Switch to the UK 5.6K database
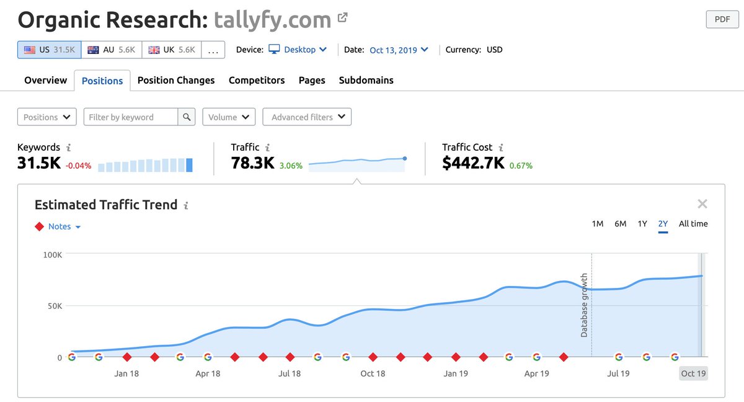Viewport: 744px width, 402px height. [172, 50]
